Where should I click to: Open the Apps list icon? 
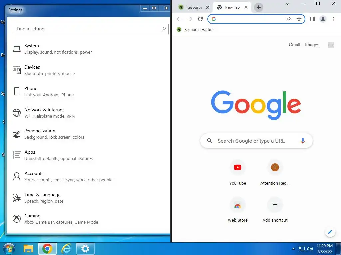pos(17,155)
